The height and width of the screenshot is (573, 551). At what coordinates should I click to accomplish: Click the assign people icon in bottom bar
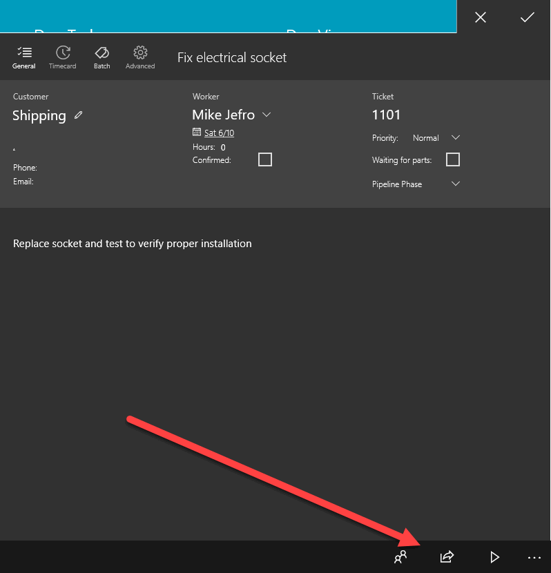pyautogui.click(x=400, y=557)
